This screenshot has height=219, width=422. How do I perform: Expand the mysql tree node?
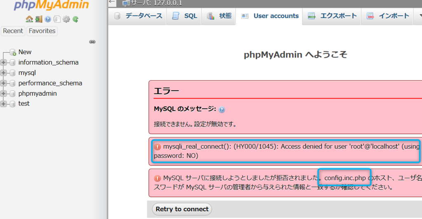[x=3, y=73]
